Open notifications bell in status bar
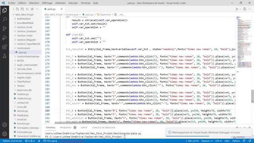This screenshot has width=254, height=143. 250,141
